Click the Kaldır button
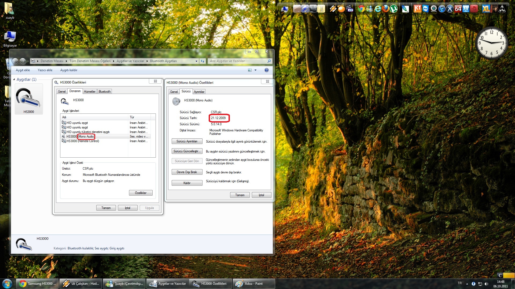 pos(187,183)
